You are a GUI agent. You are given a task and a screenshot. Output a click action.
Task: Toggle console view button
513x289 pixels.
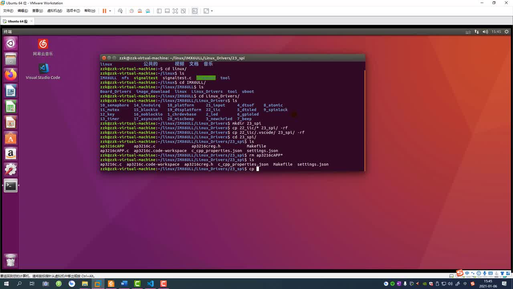(195, 11)
